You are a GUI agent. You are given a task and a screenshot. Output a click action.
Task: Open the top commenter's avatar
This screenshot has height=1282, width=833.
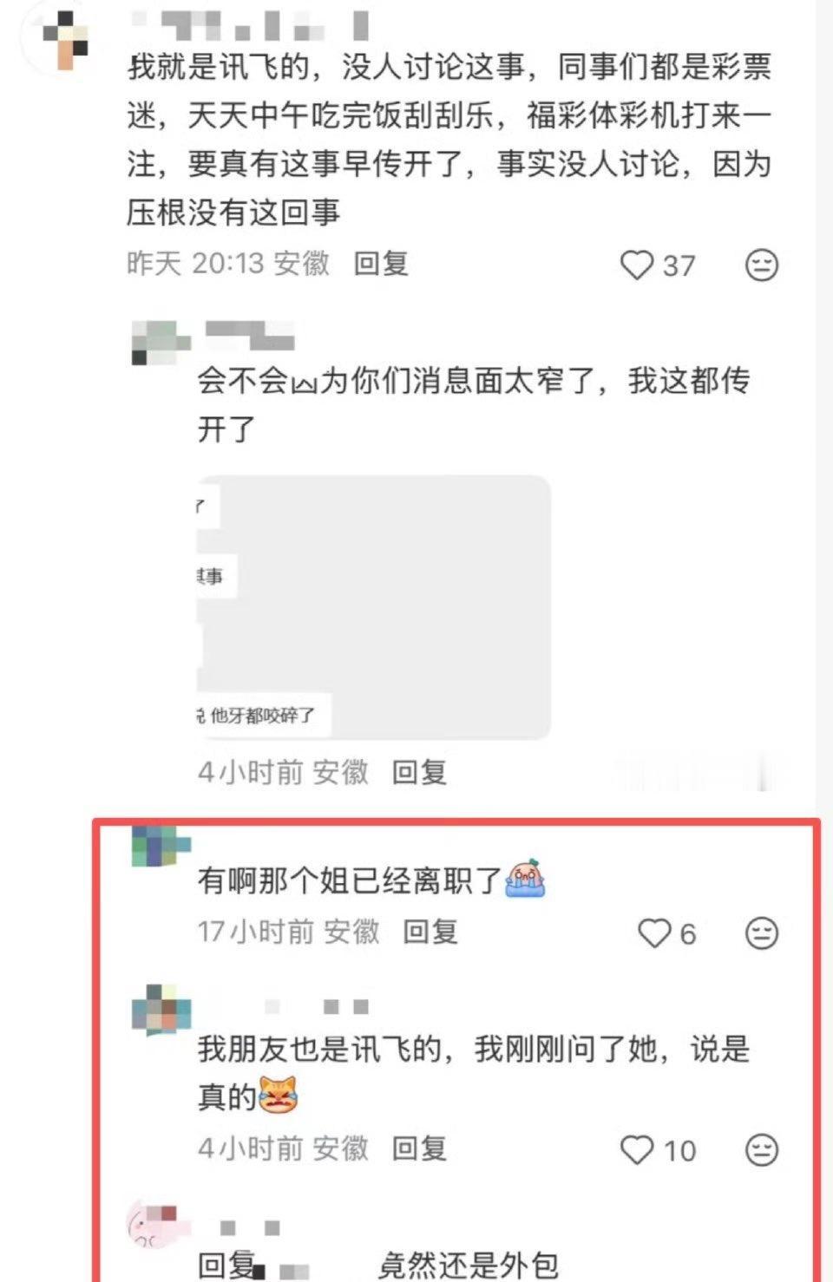[x=66, y=40]
